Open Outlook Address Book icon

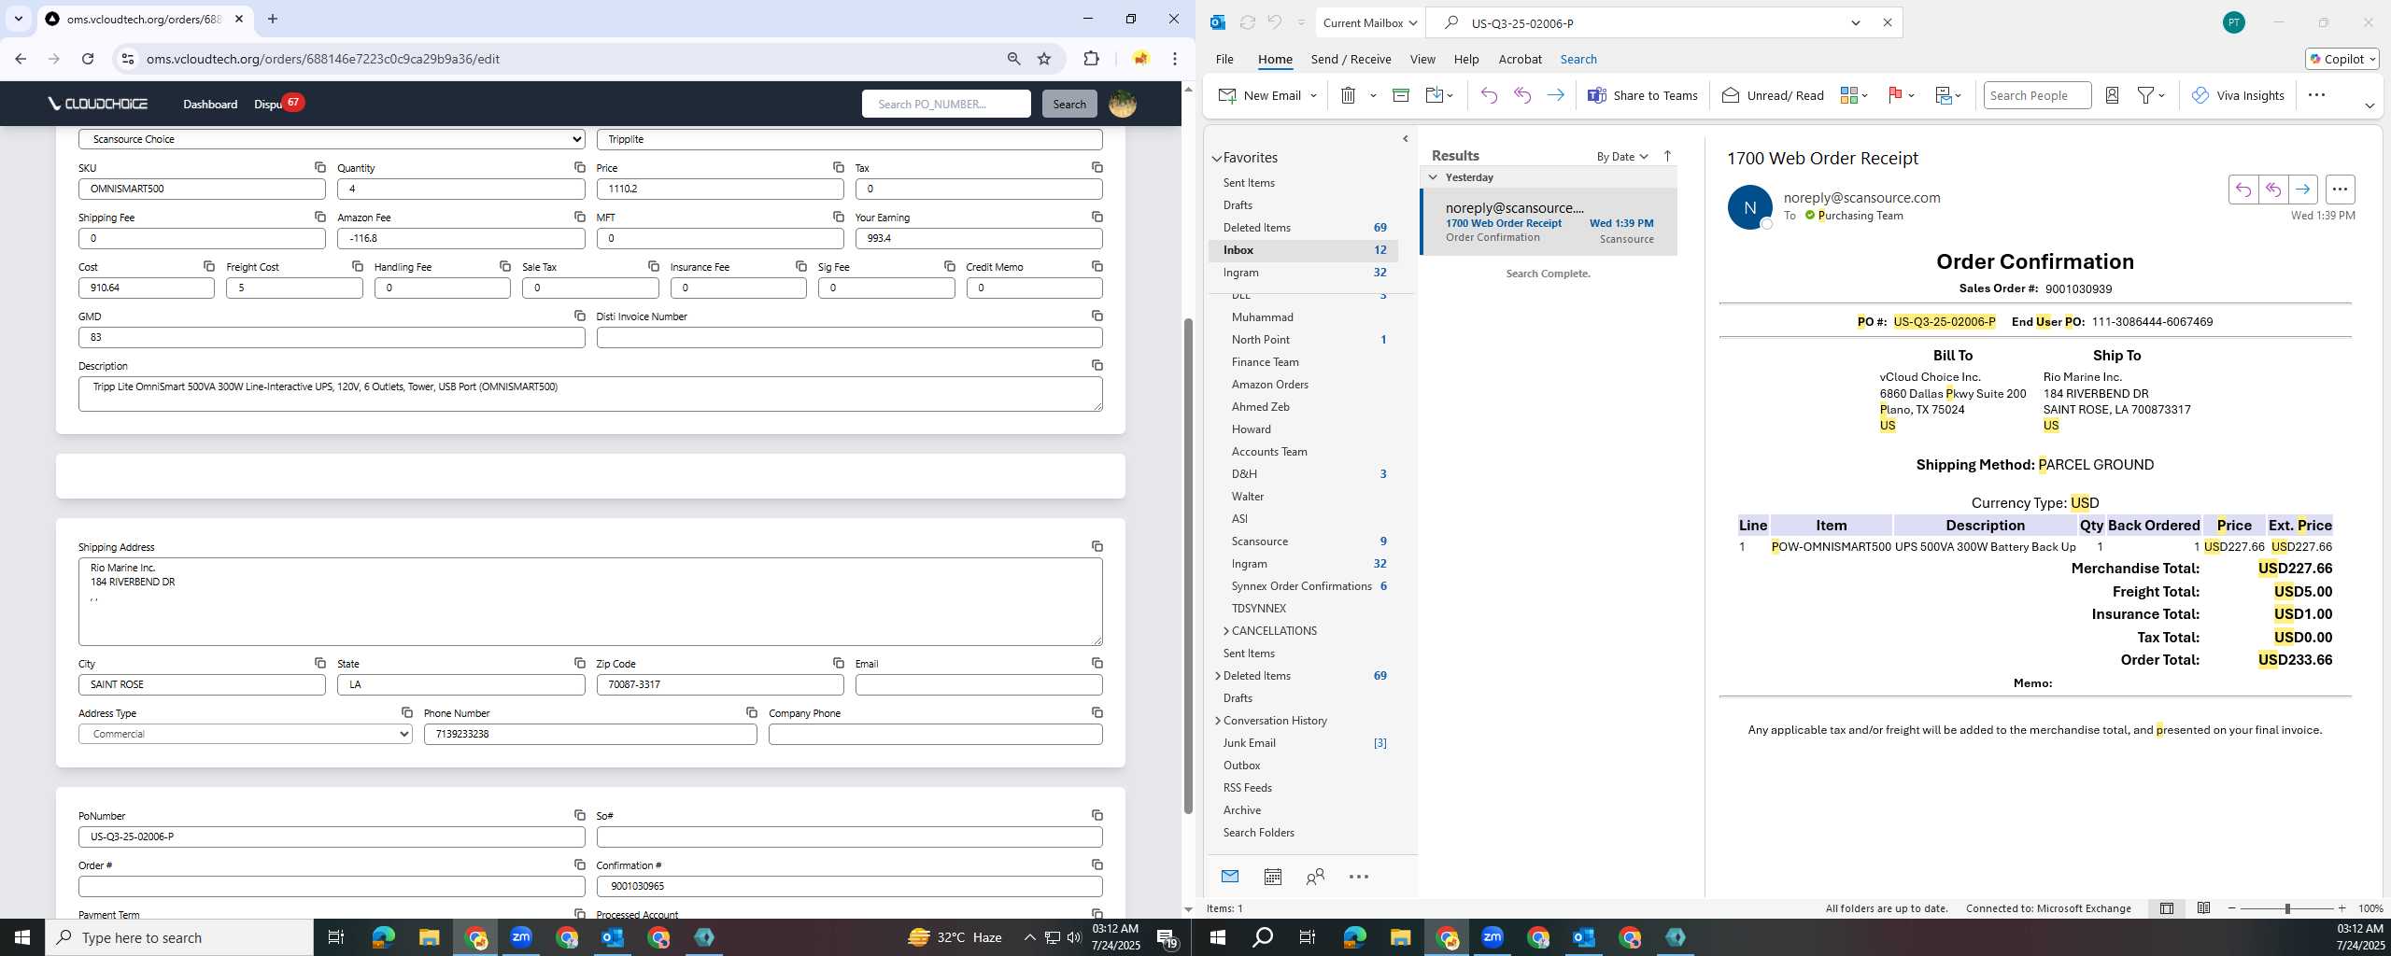2112,95
